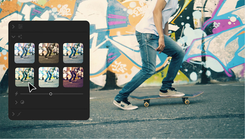
Task: Click the curves icon at panel bottom
Action: point(20,114)
